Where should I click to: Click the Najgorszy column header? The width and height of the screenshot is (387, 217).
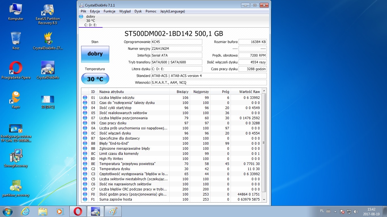[200, 92]
